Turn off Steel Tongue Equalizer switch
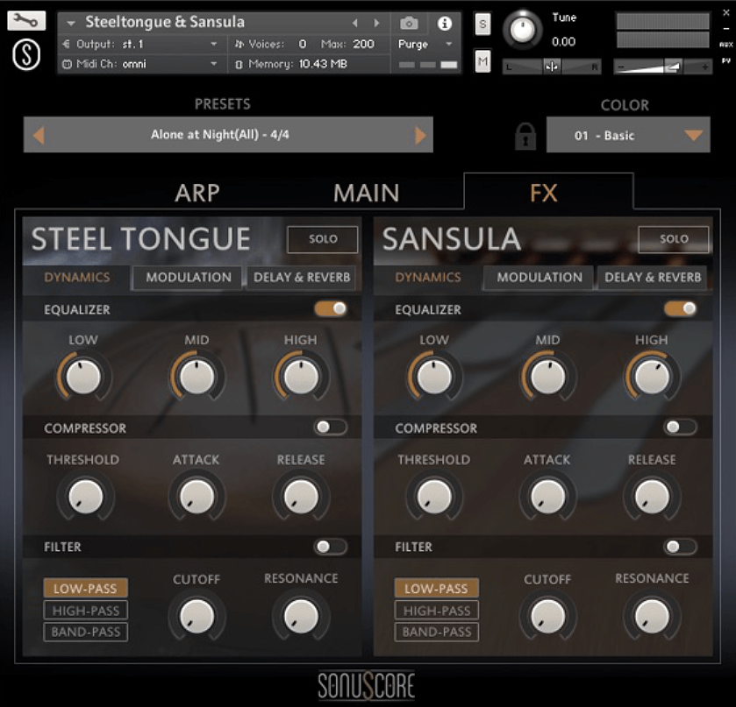Image resolution: width=736 pixels, height=707 pixels. (331, 308)
